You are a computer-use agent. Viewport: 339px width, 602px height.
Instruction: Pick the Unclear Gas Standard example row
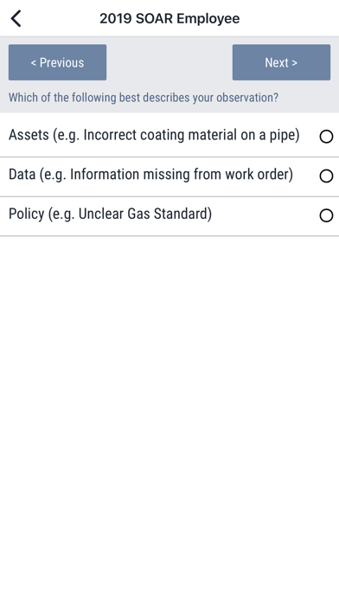pos(169,216)
